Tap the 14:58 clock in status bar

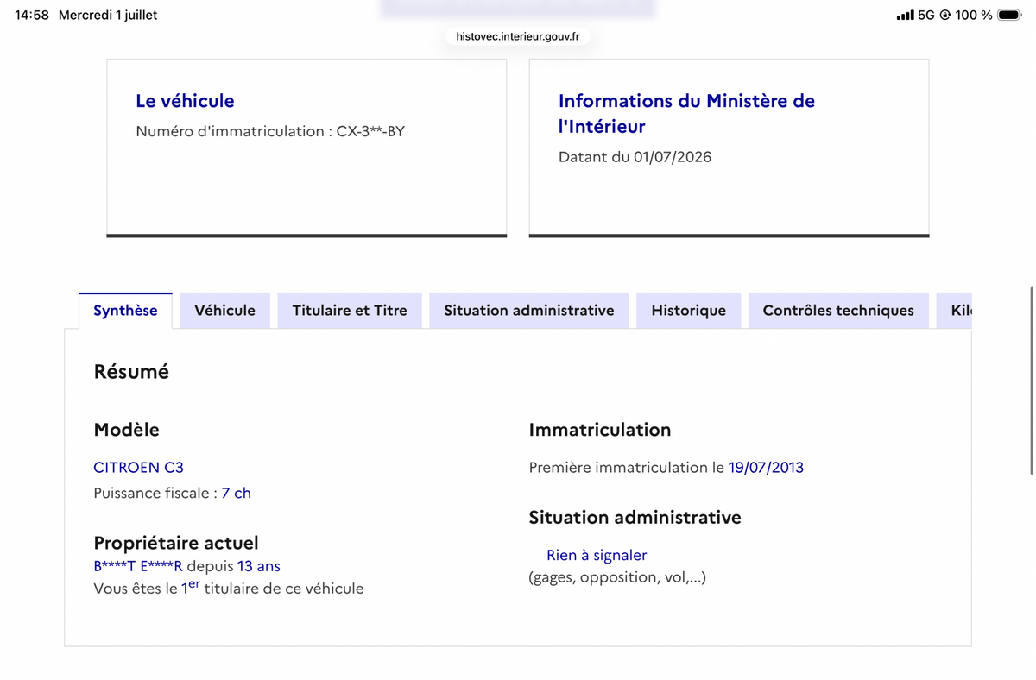(x=32, y=15)
